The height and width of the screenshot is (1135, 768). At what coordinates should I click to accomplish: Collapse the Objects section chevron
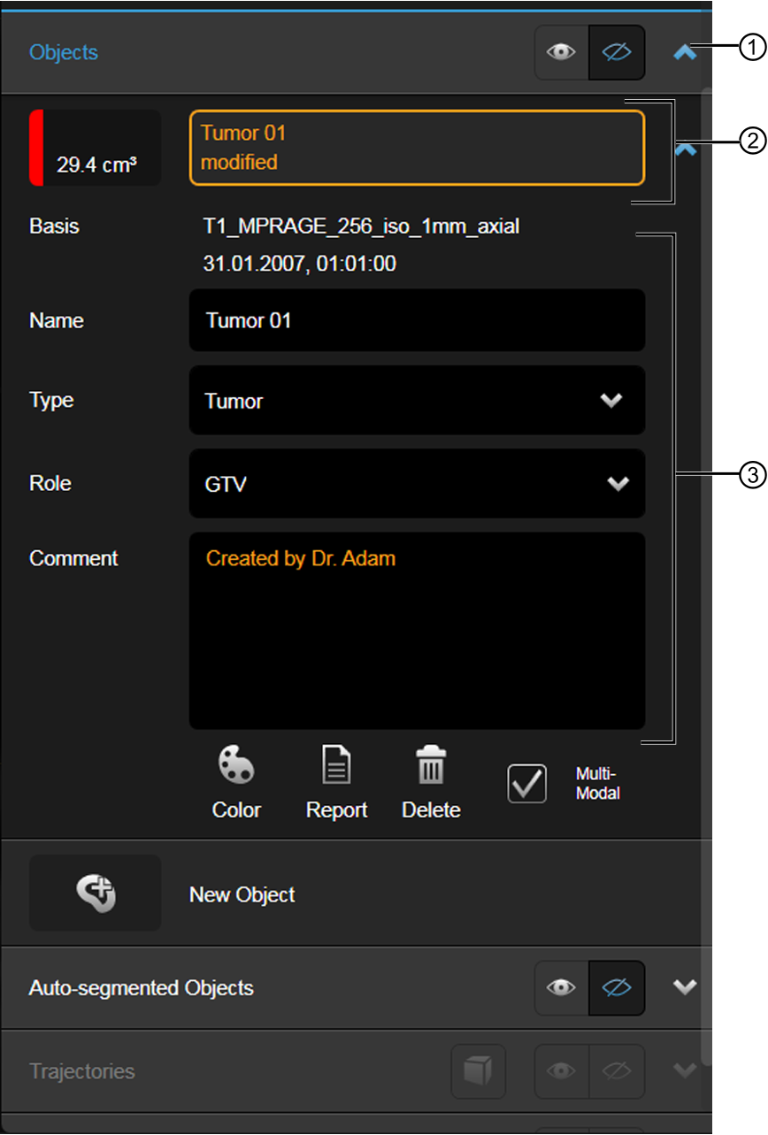[x=686, y=53]
